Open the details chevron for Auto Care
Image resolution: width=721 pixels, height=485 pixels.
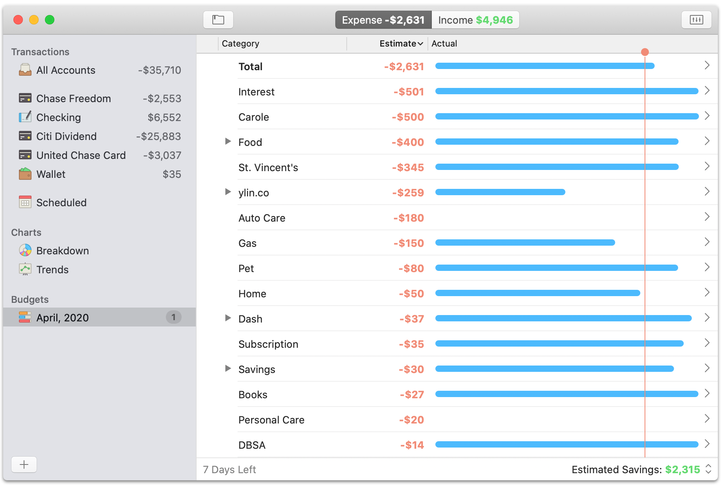click(x=707, y=217)
